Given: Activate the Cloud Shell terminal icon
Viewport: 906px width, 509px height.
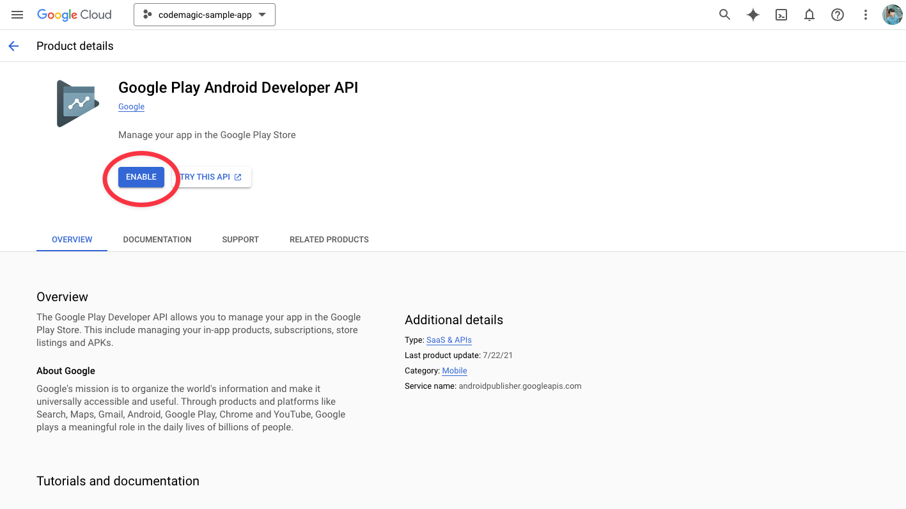Looking at the screenshot, I should click(781, 15).
